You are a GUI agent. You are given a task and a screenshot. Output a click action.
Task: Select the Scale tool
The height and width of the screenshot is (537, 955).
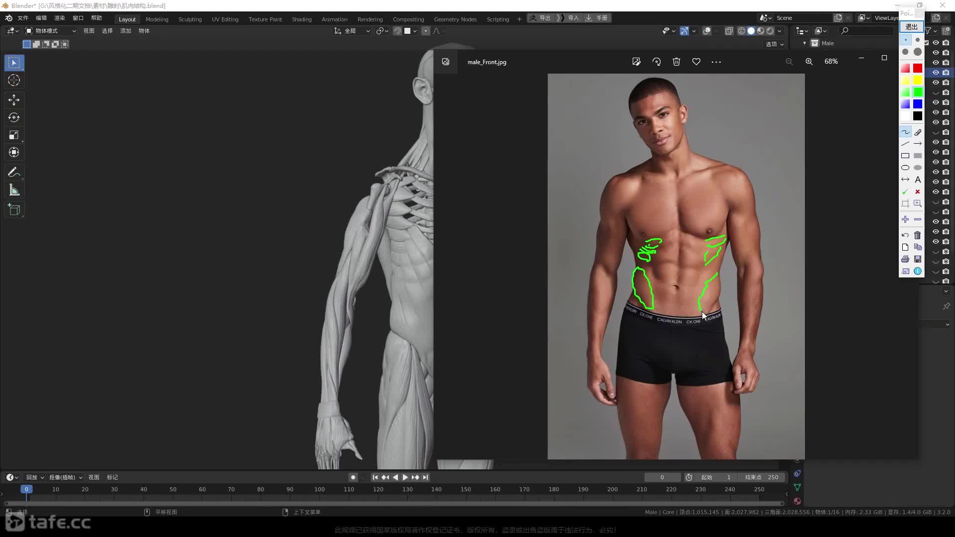click(14, 135)
